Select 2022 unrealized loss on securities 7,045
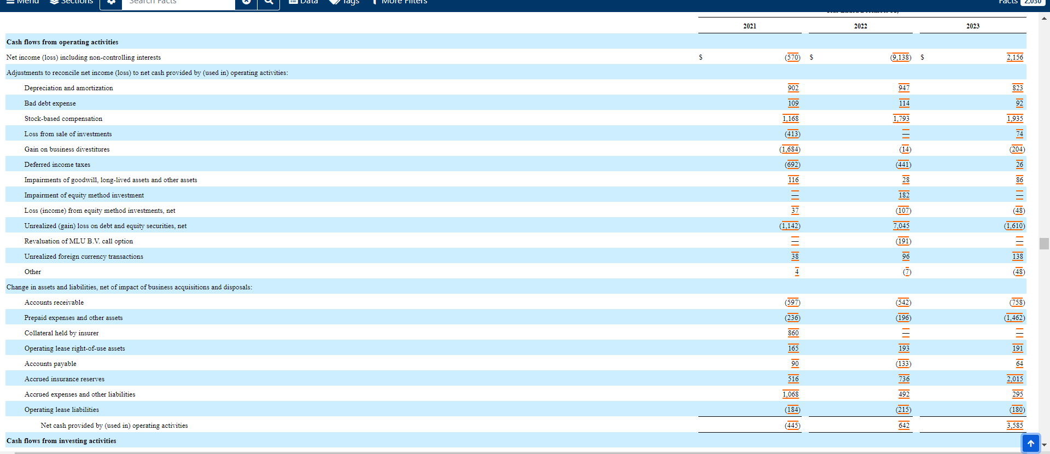 pyautogui.click(x=901, y=226)
